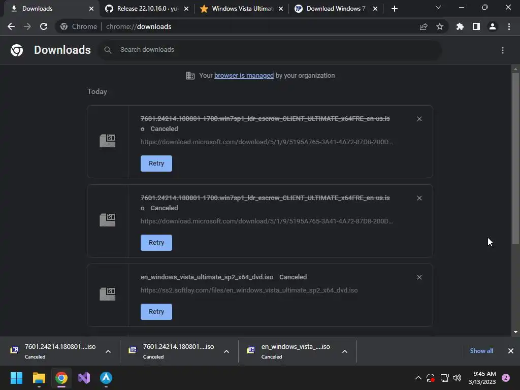
Task: Open the clock showing 9:45 AM
Action: (482, 378)
